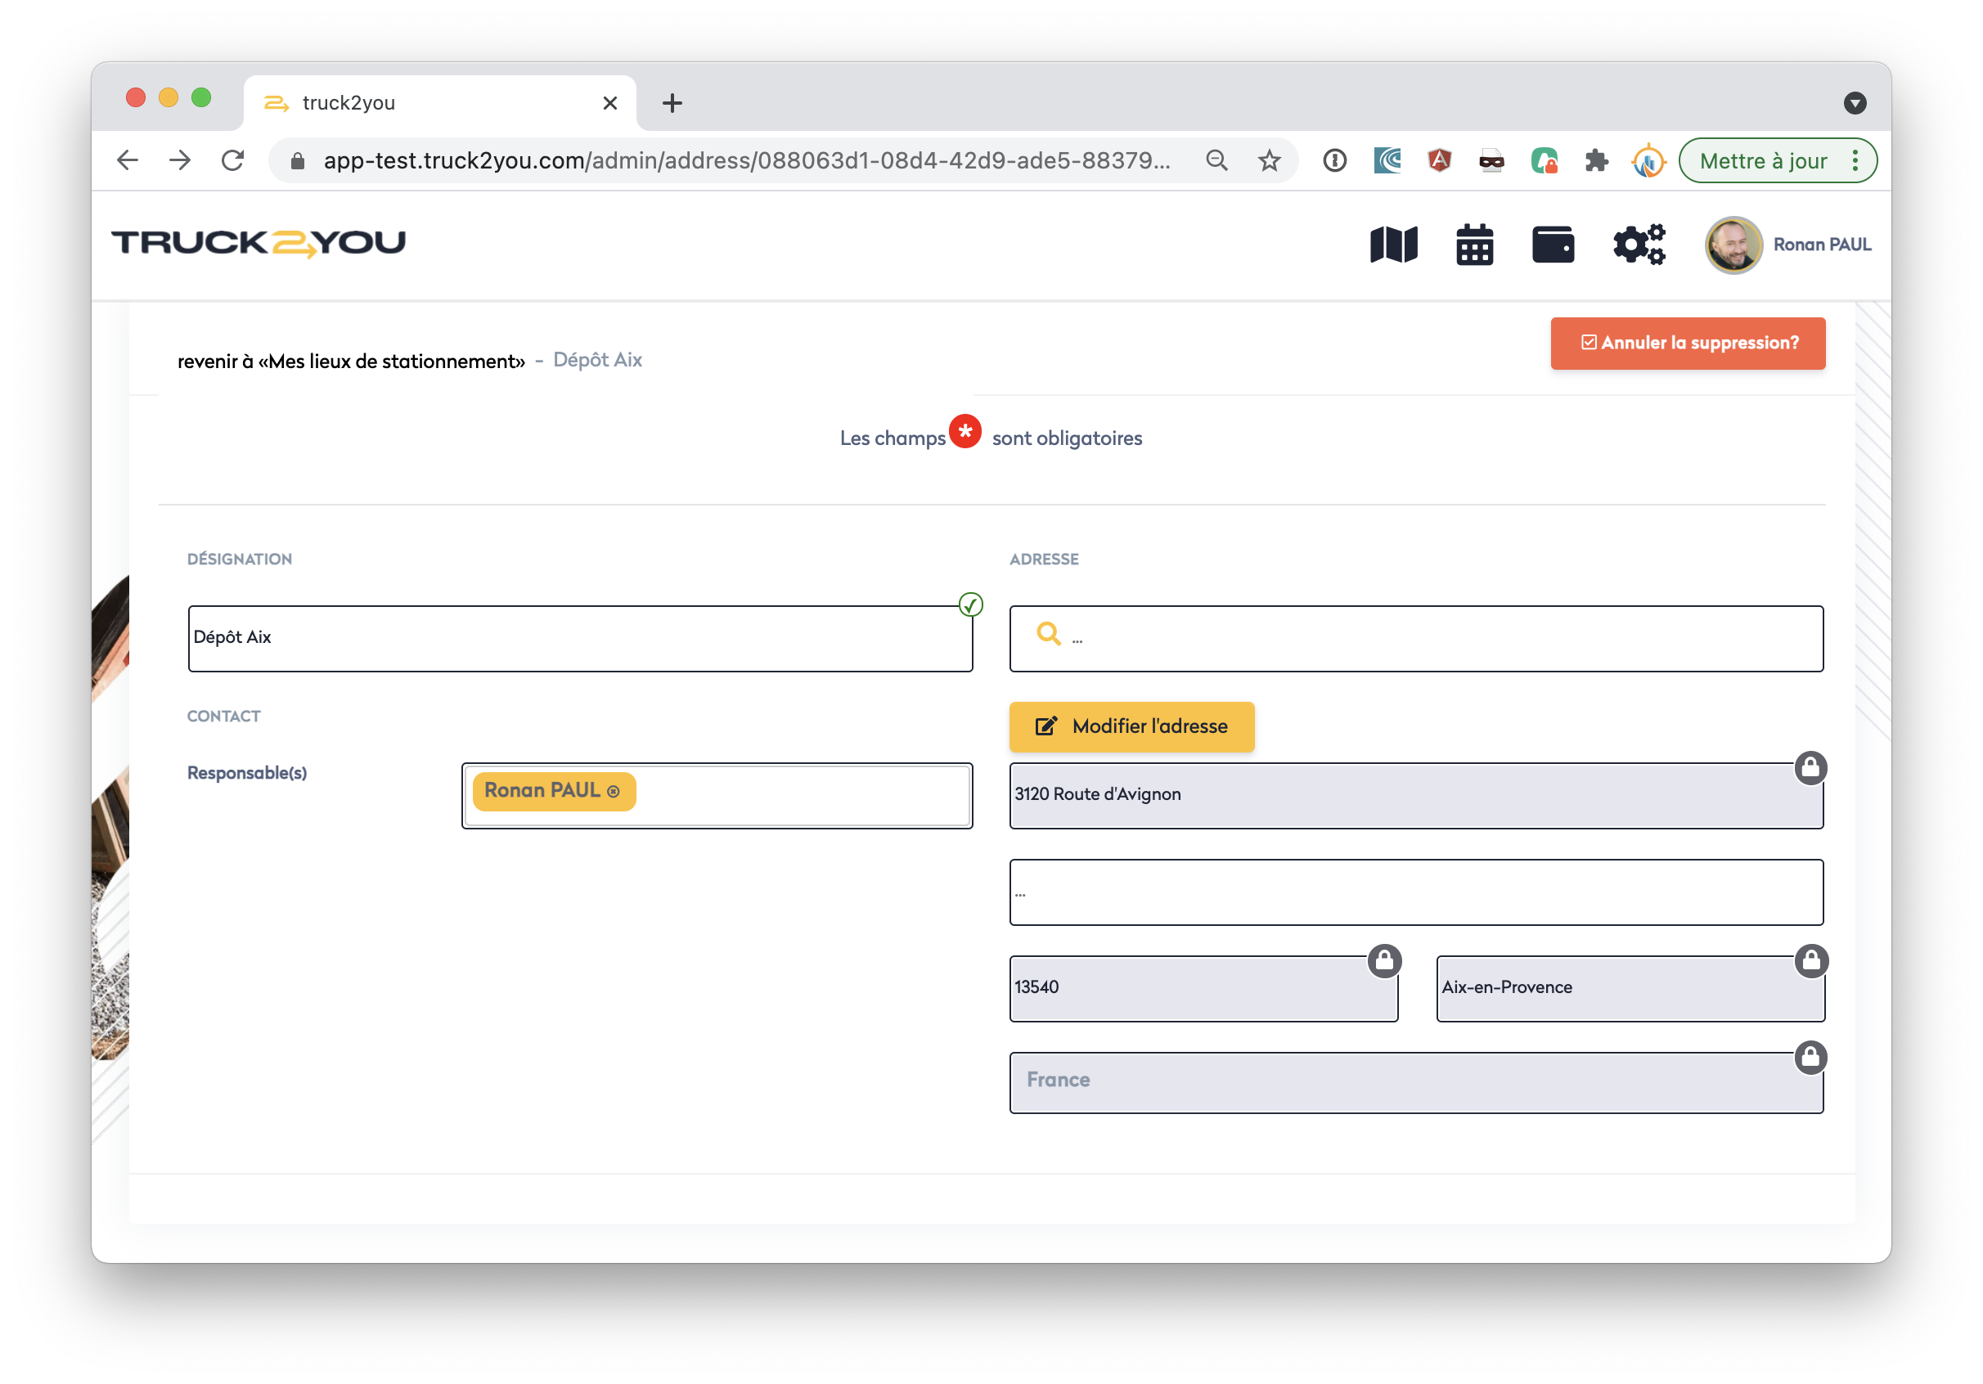Open the map icon in header

click(x=1393, y=245)
